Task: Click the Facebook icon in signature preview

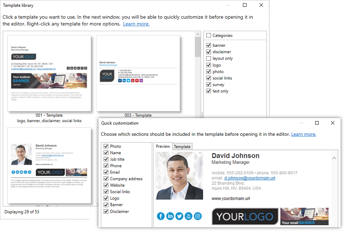Action: point(161,216)
